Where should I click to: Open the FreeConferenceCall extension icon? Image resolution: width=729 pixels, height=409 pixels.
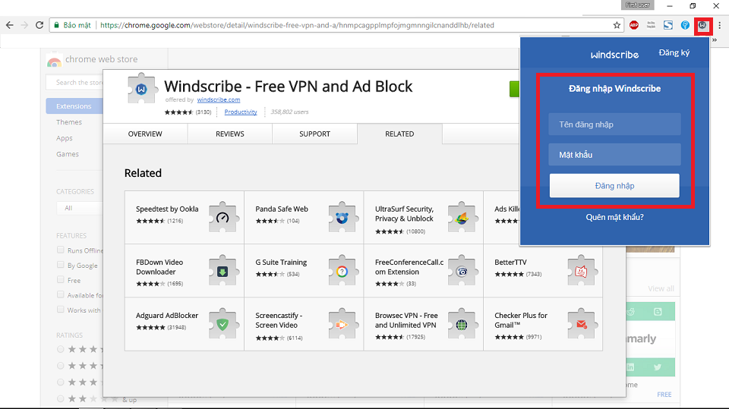coord(462,270)
